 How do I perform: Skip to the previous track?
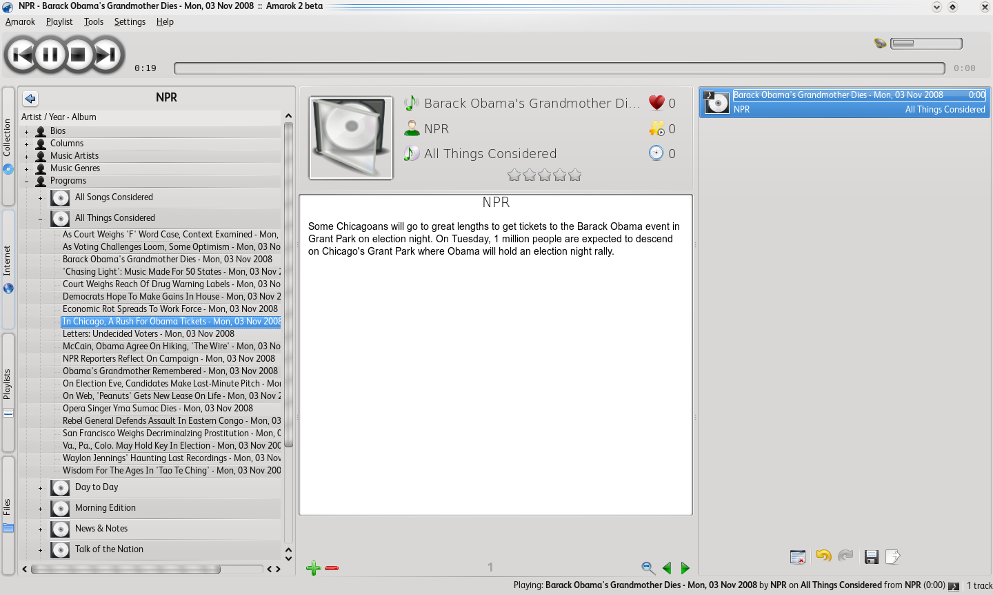coord(22,54)
